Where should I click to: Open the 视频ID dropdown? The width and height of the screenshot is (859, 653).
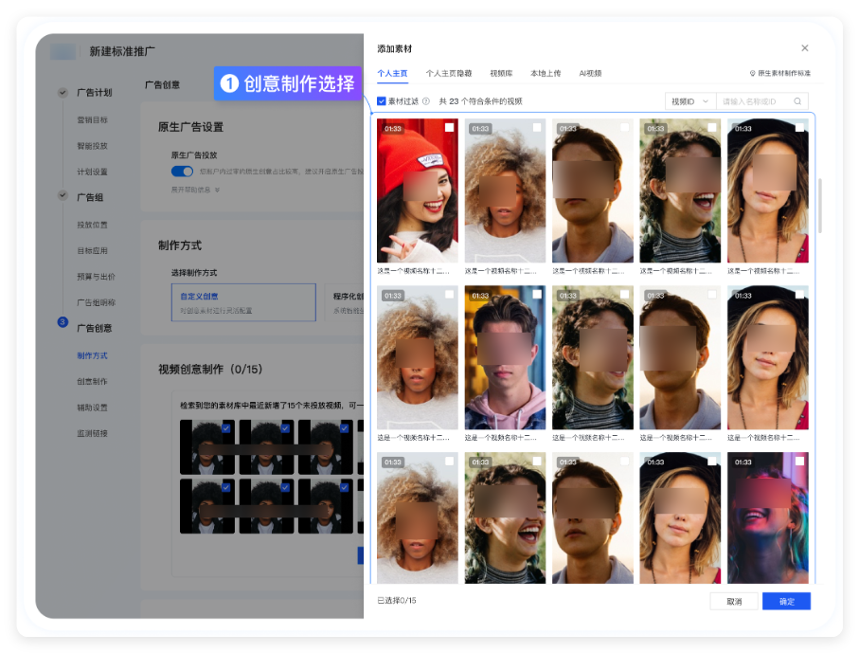(690, 101)
